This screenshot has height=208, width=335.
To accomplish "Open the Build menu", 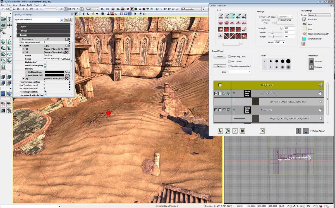I will pyautogui.click(x=29, y=5).
